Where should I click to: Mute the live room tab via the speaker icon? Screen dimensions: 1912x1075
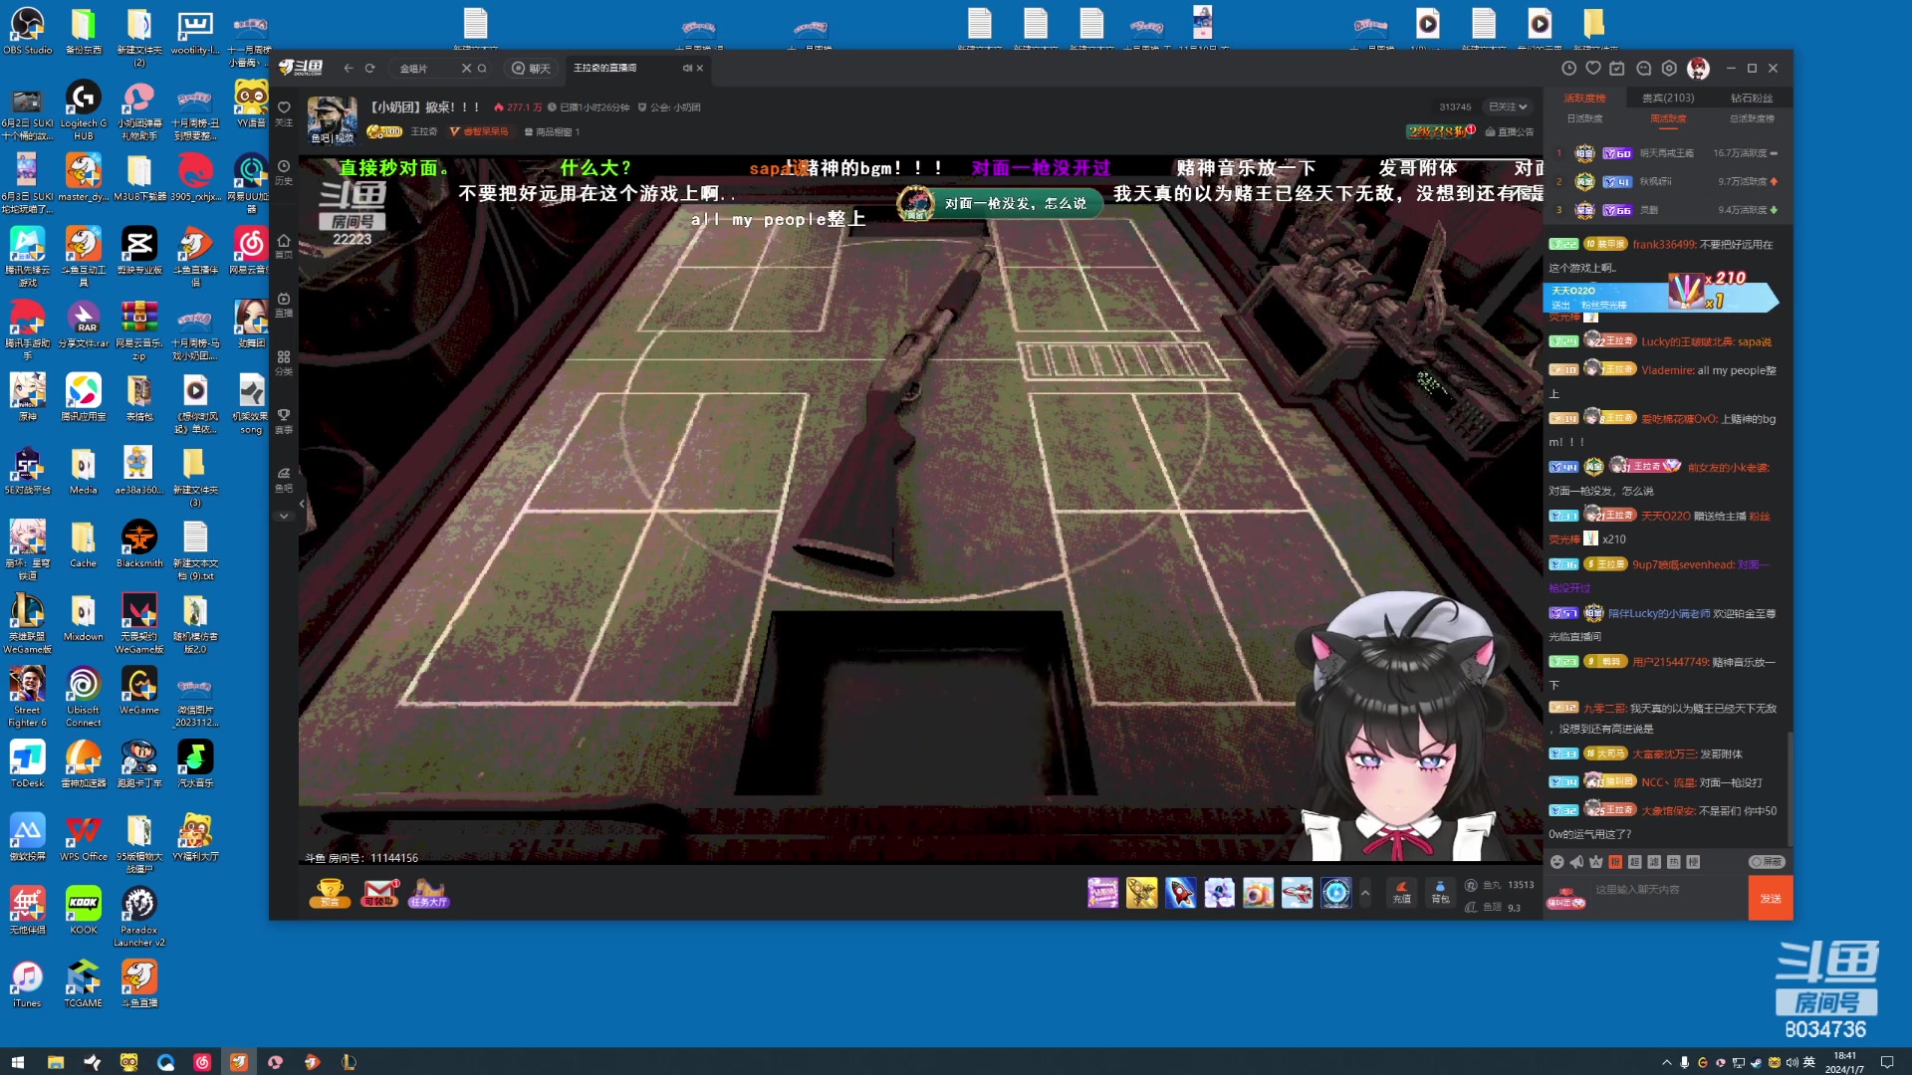[686, 69]
